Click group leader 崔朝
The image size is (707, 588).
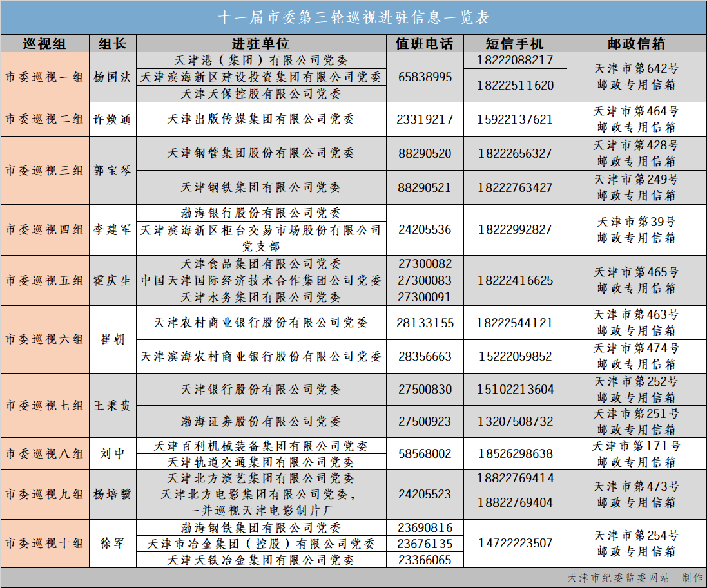point(113,339)
